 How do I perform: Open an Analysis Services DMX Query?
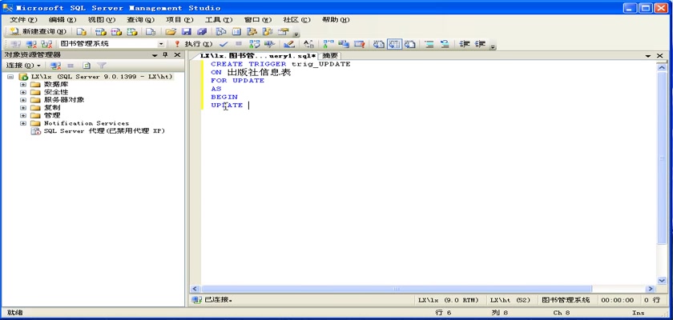click(x=116, y=32)
